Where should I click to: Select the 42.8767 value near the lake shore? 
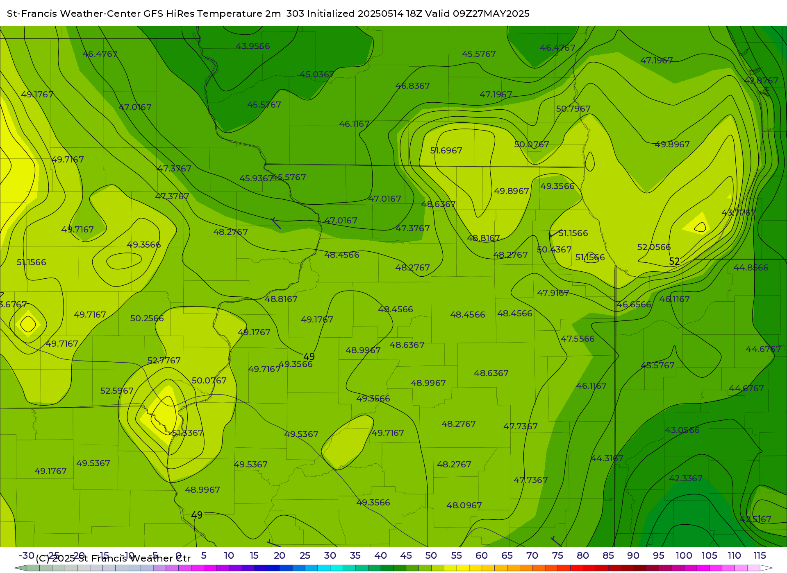(x=761, y=81)
